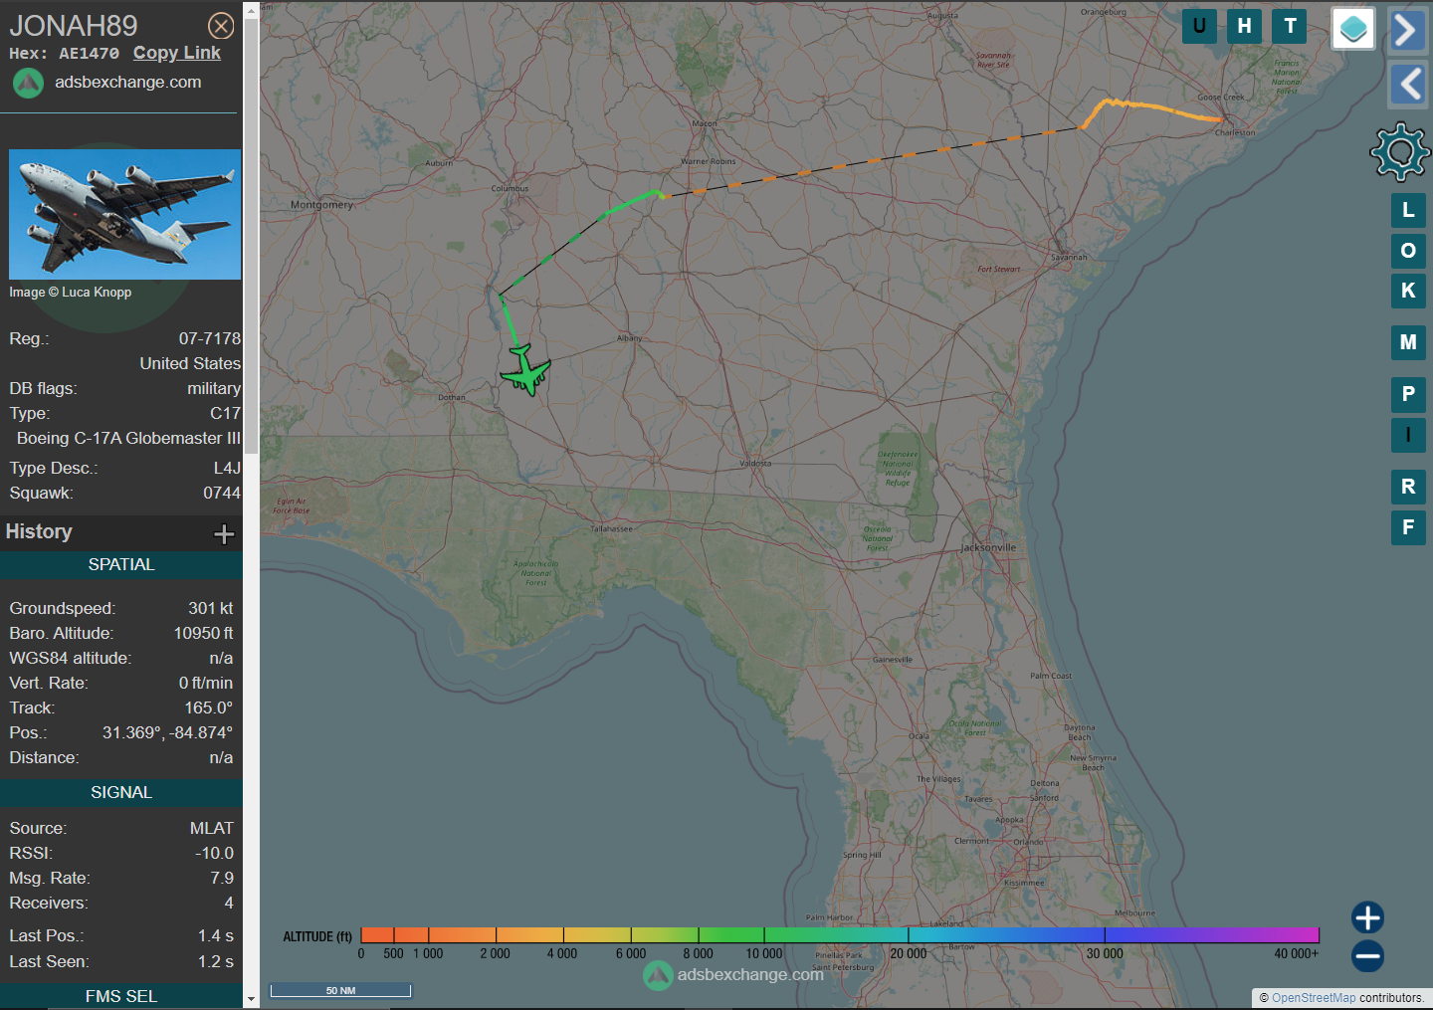Viewport: 1433px width, 1010px height.
Task: Click the OpenStreetMap attribution link
Action: click(1314, 998)
